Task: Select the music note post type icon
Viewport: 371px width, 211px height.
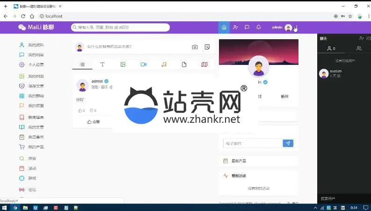Action: pyautogui.click(x=163, y=64)
